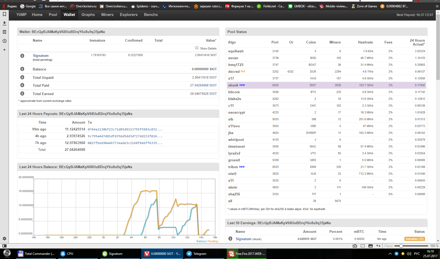Viewport: 440px width, 259px height.
Task: Toggle page tiling rectangle icon
Action: click(x=363, y=246)
